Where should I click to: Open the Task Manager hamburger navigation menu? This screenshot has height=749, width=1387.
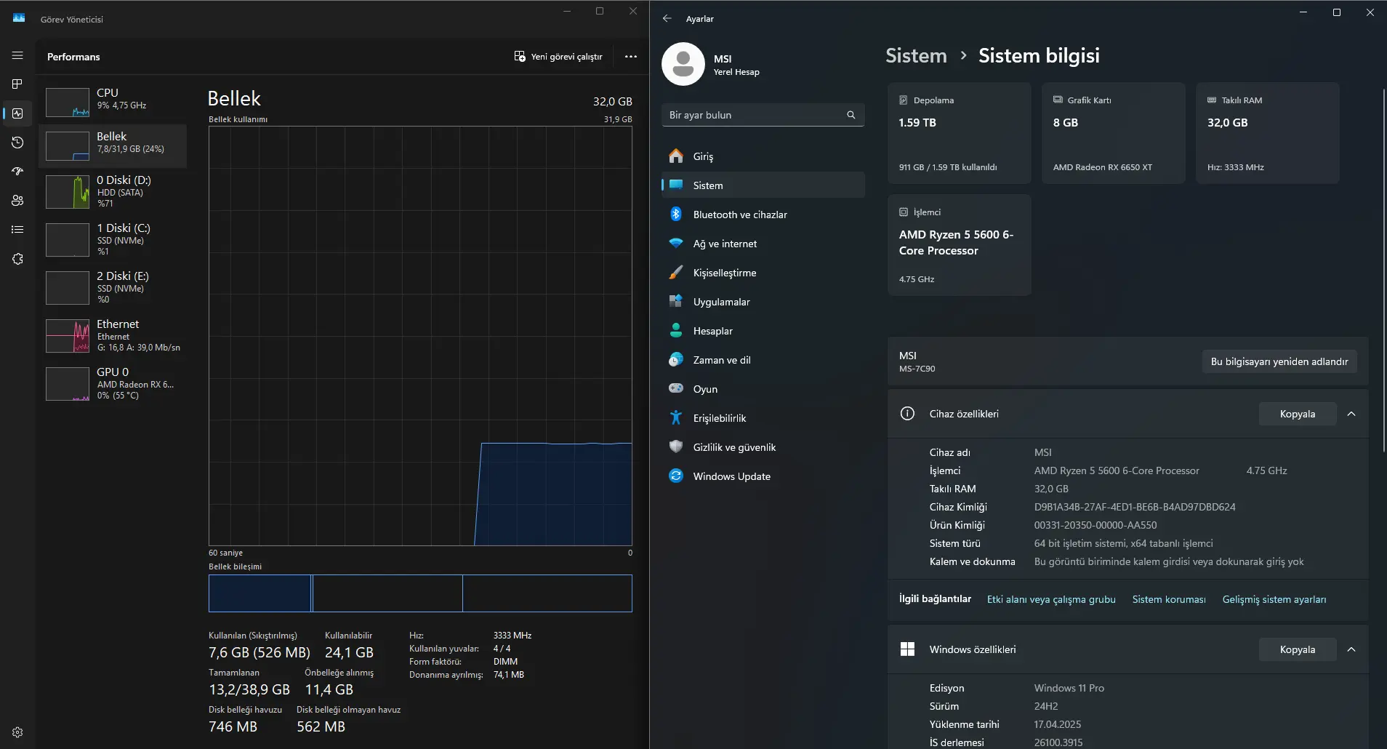17,55
